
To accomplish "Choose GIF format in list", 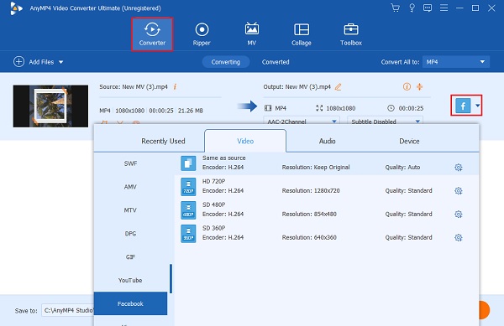I will pos(130,257).
